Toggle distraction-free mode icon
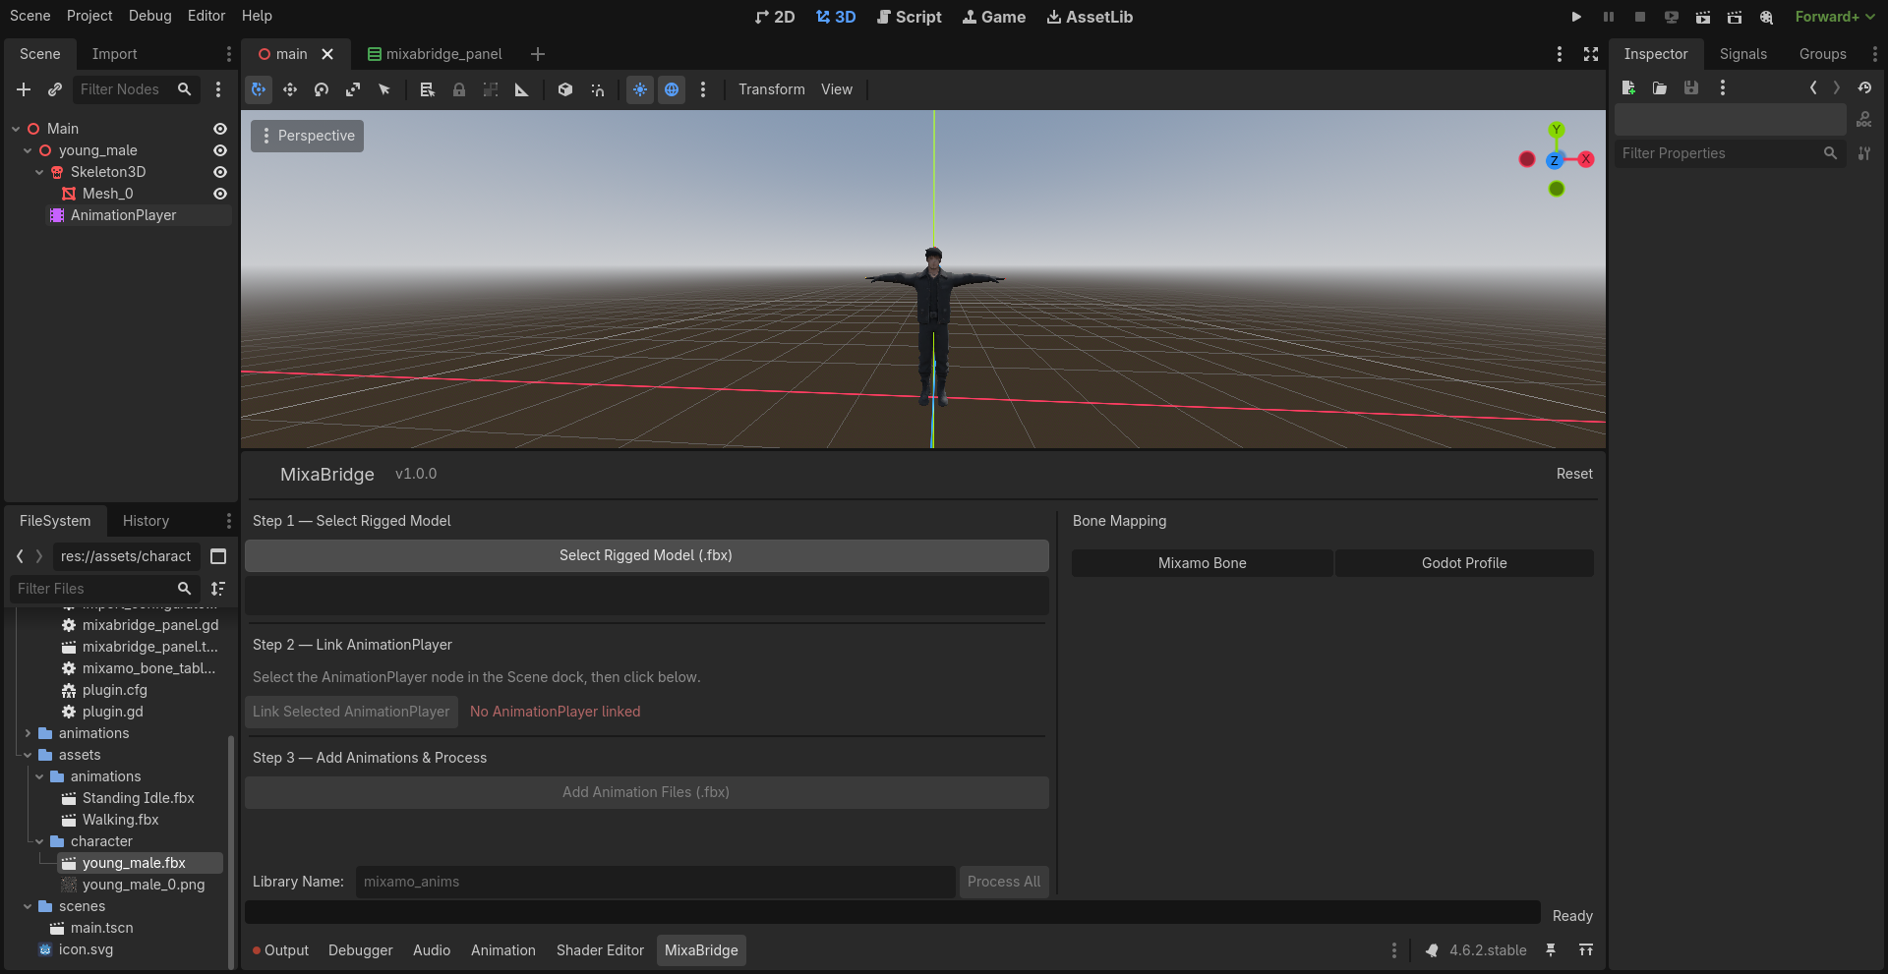This screenshot has width=1888, height=974. coord(1591,54)
